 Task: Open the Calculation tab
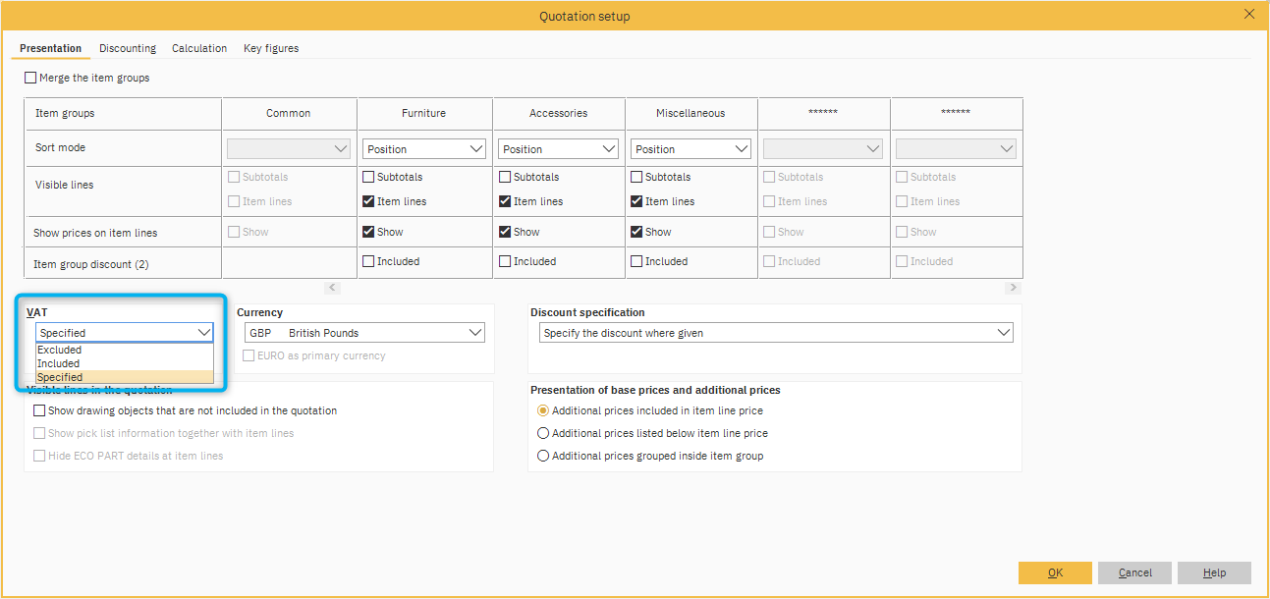pyautogui.click(x=199, y=48)
